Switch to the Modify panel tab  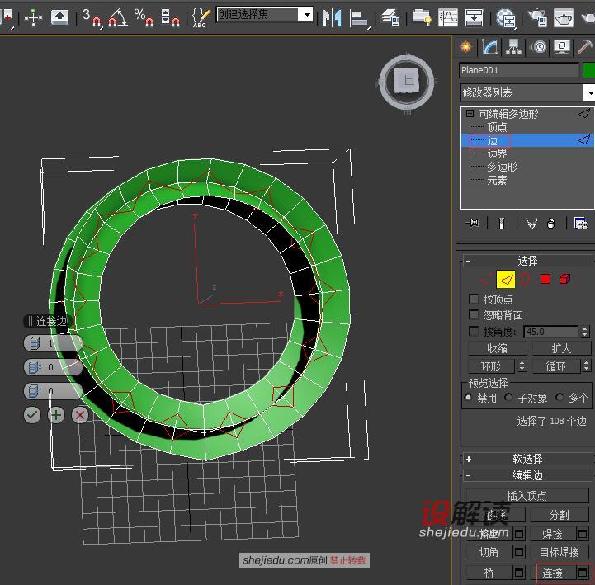click(490, 47)
